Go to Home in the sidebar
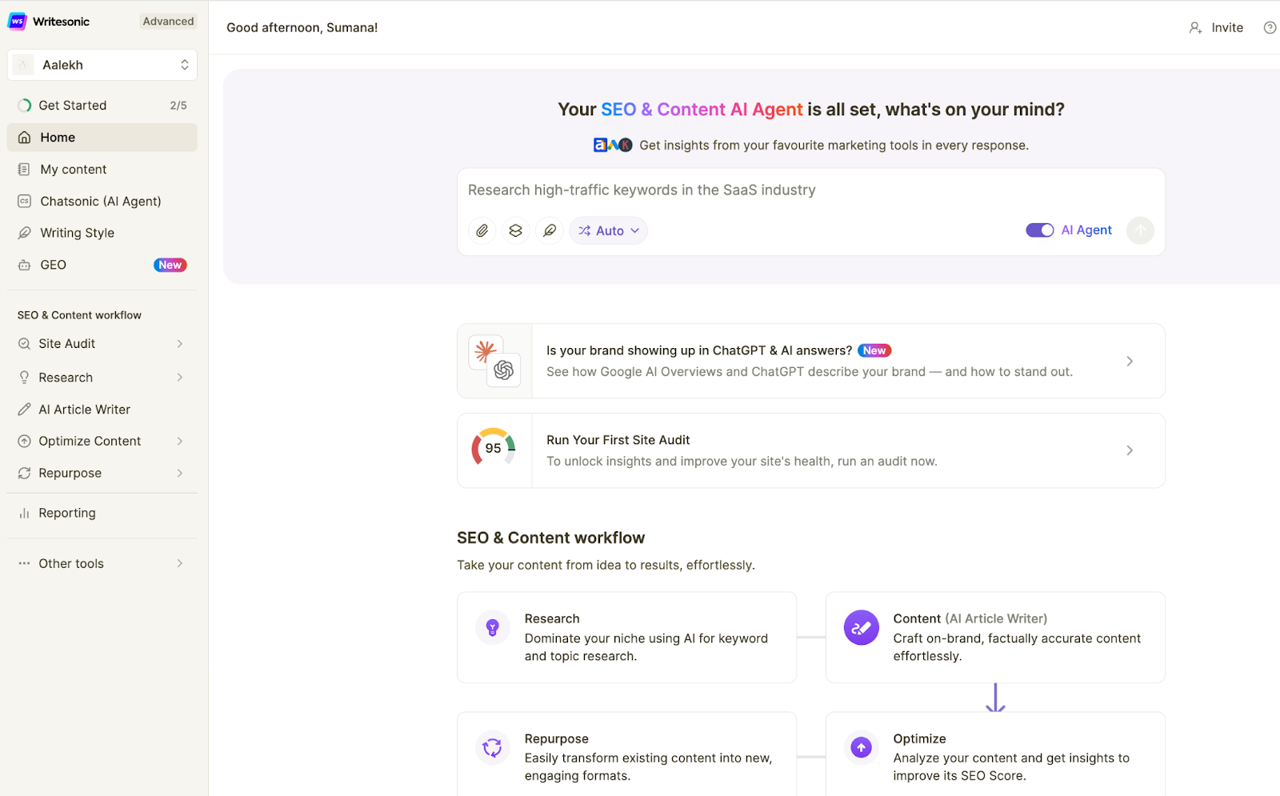Screen dimensions: 1280x796 [x=102, y=138]
